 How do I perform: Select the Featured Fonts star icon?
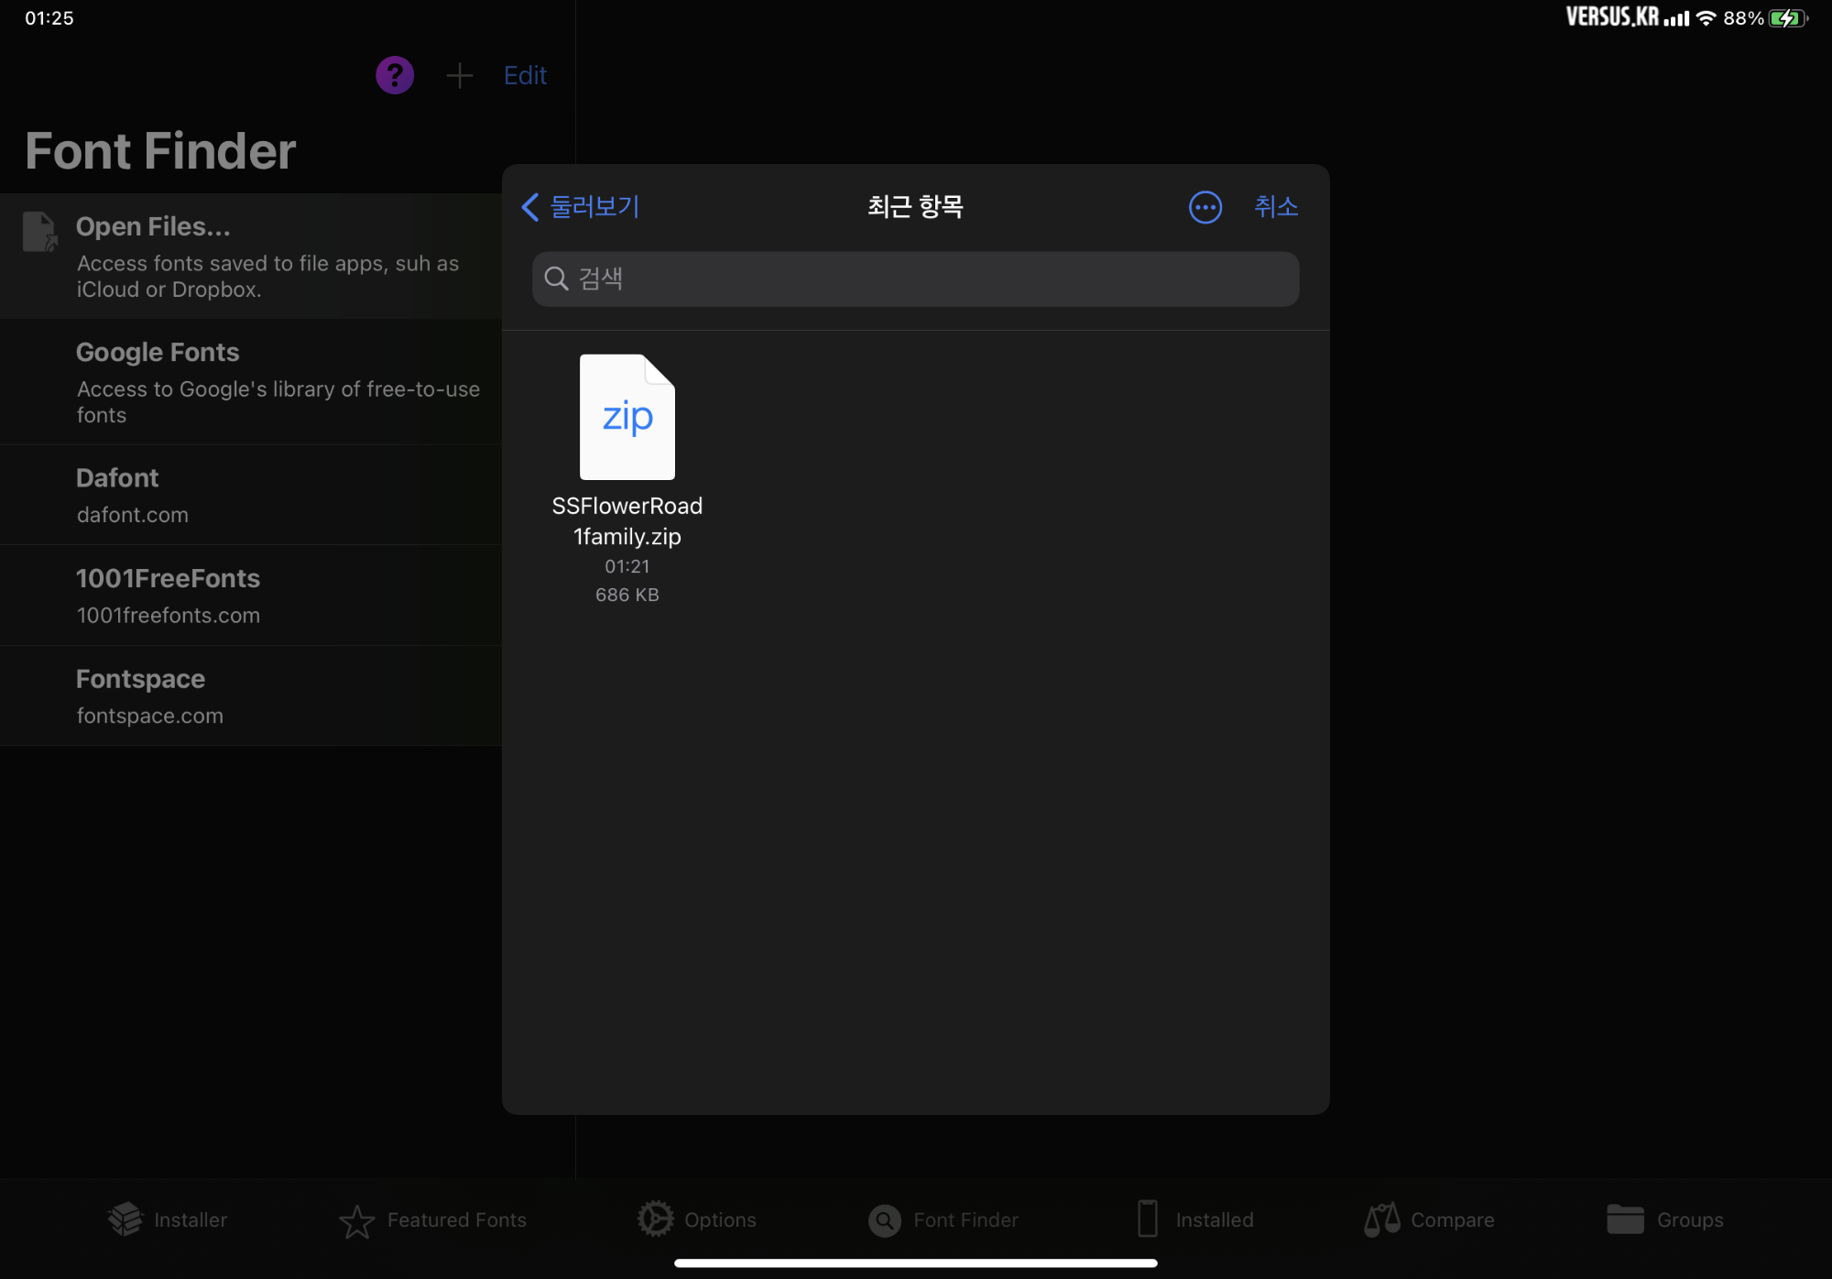coord(356,1220)
